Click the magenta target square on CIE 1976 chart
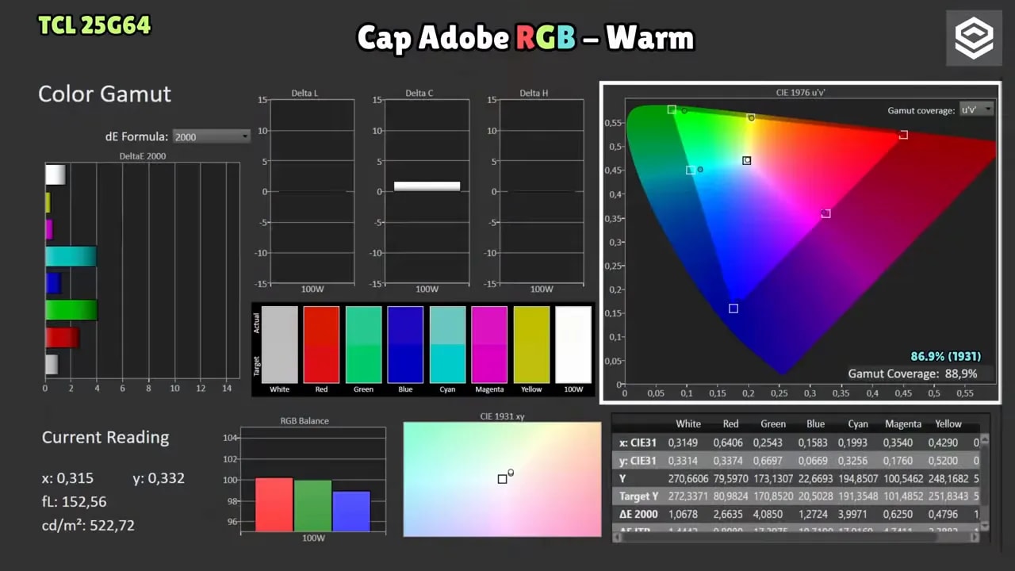The image size is (1015, 571). [x=826, y=213]
